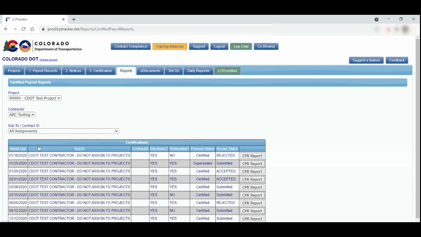The width and height of the screenshot is (421, 237).
Task: Click Suggest a feature button
Action: pyautogui.click(x=366, y=60)
